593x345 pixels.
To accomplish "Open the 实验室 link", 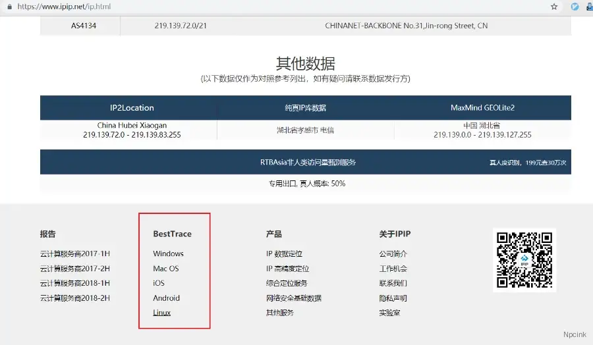I will [x=389, y=313].
